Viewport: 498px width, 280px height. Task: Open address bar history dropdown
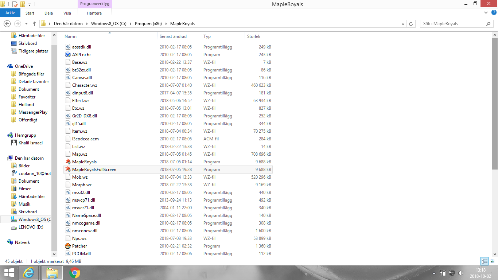coord(403,24)
